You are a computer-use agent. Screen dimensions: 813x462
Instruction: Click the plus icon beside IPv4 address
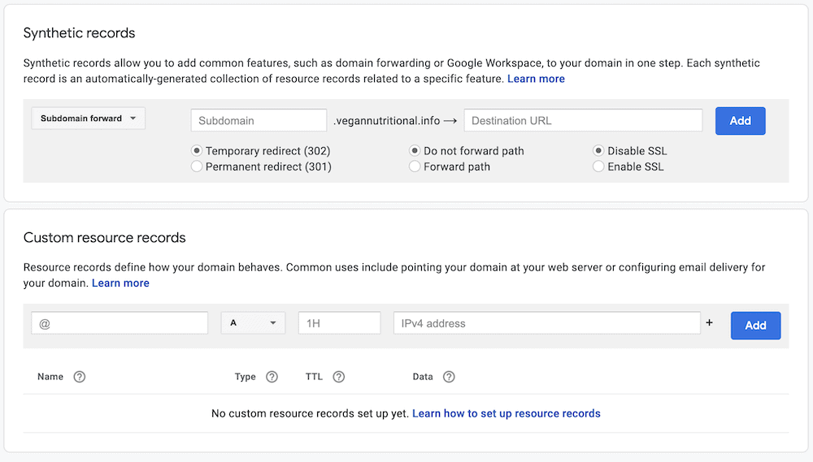click(709, 322)
